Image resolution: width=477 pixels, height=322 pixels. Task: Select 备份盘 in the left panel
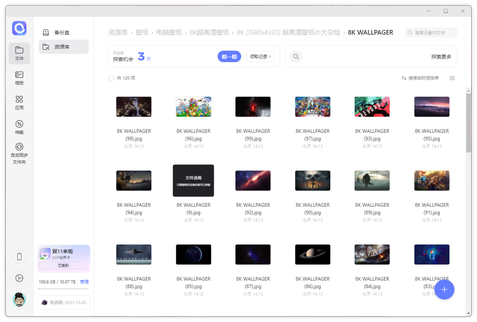coord(62,33)
